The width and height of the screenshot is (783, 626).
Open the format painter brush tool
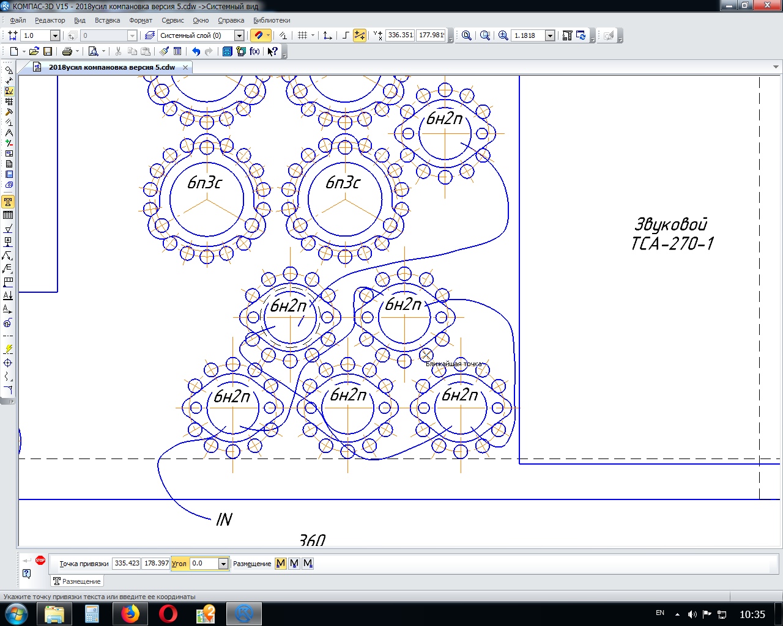[164, 51]
